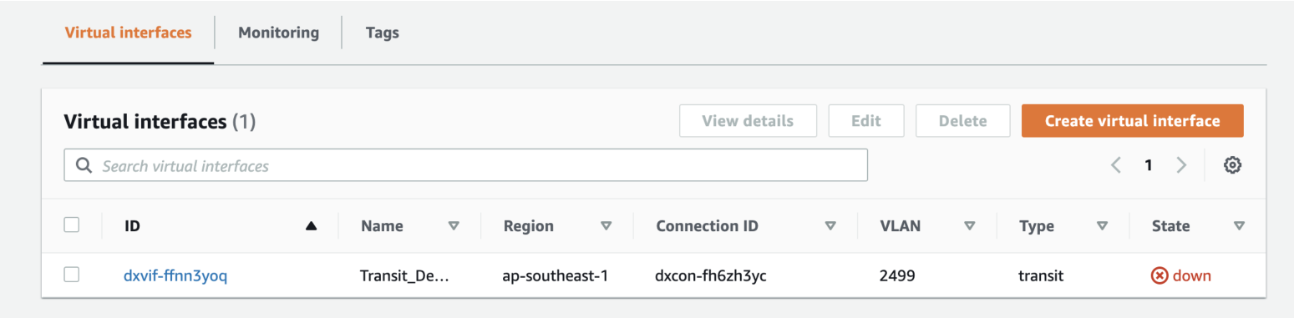Sort by VLAN column arrow
1294x318 pixels.
970,225
